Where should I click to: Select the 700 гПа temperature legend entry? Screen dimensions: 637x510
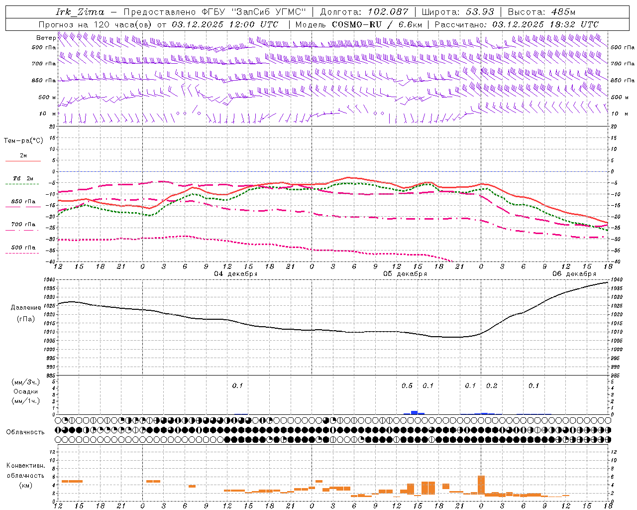tap(23, 225)
